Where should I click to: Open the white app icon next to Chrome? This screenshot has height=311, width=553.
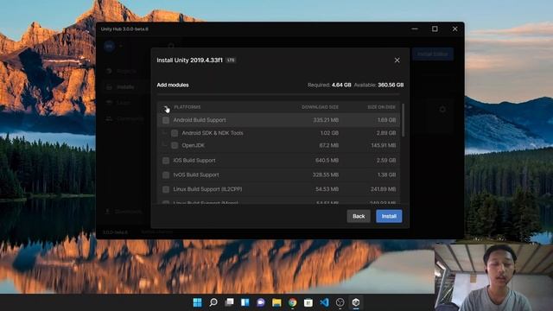(x=308, y=302)
